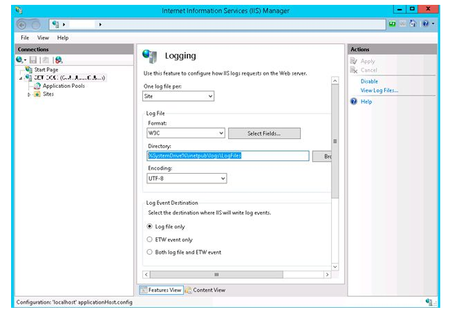Open the Help icon dropdown arrow
Viewport: 461px width, 312px height.
pos(433,24)
